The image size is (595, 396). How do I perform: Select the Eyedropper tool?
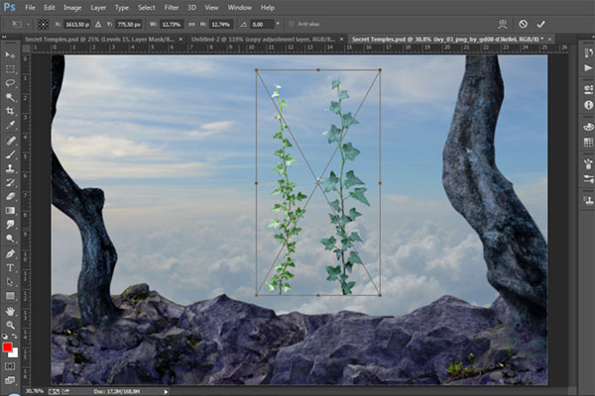coord(10,126)
